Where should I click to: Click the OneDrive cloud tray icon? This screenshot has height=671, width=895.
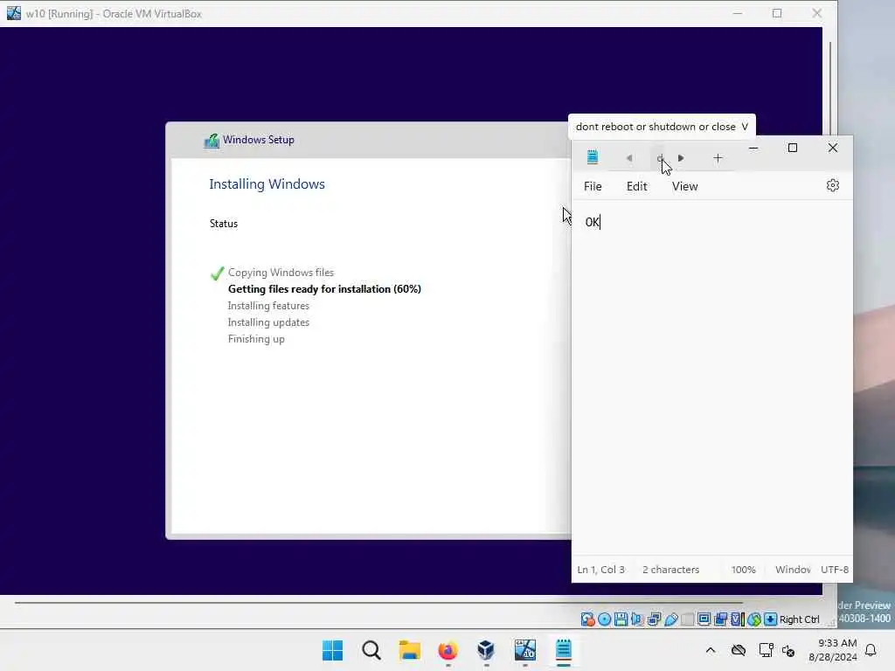point(739,650)
